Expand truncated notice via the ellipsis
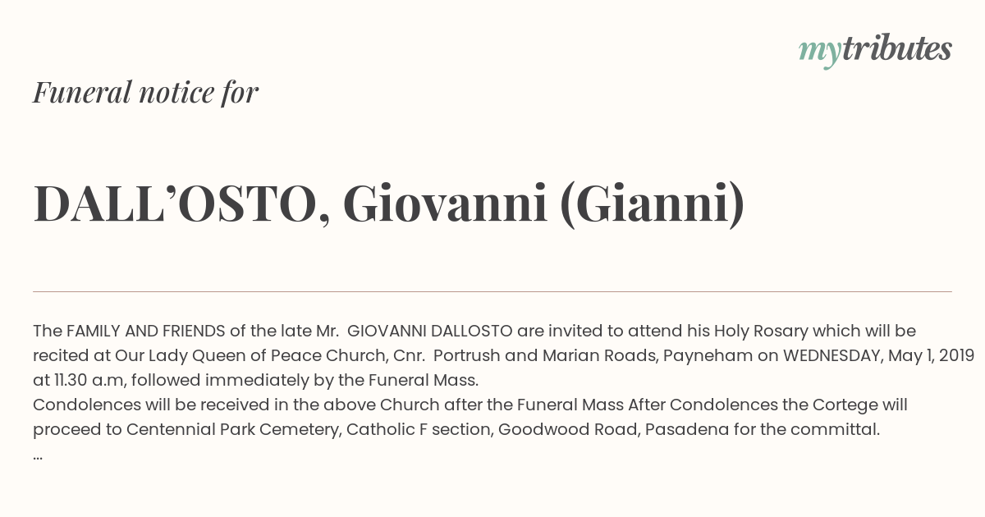Image resolution: width=985 pixels, height=517 pixels. point(38,455)
